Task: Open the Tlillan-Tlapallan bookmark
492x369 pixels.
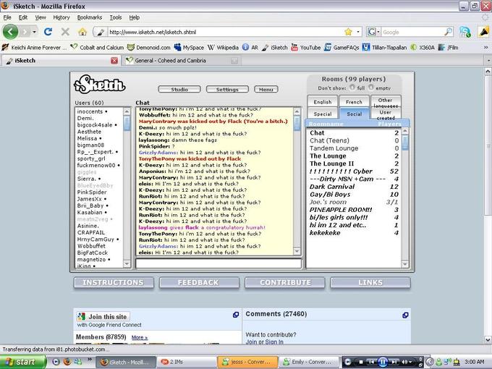Action: point(384,47)
